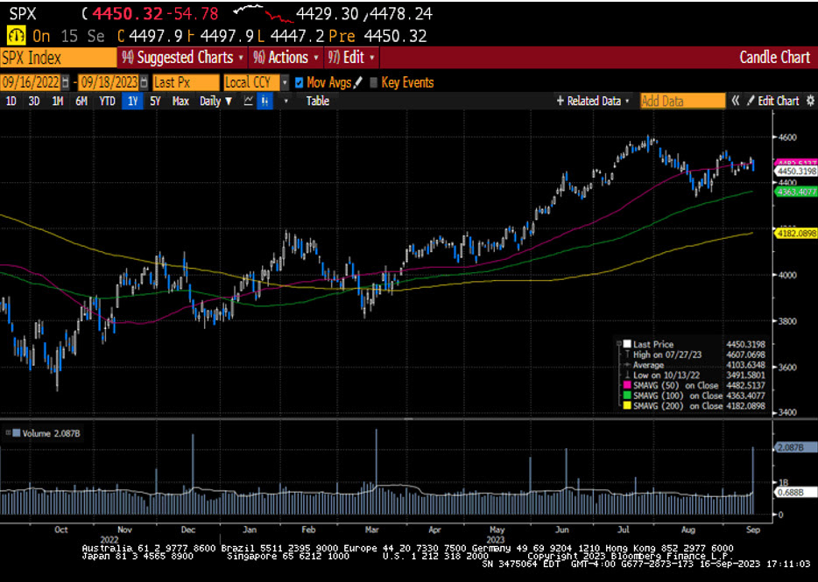Expand the Local CCY currency dropdown
818x582 pixels.
[285, 82]
